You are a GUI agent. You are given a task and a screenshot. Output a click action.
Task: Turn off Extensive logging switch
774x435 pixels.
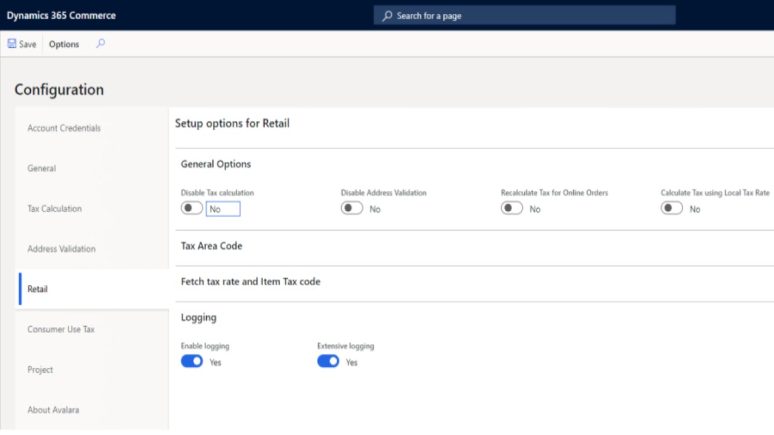(328, 361)
